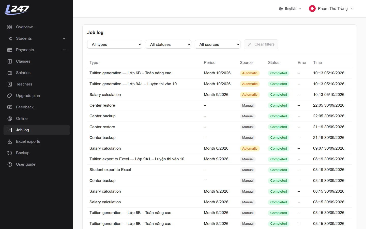Viewport: 366px width, 229px height.
Task: Expand the Students submenu chevron
Action: [64, 38]
